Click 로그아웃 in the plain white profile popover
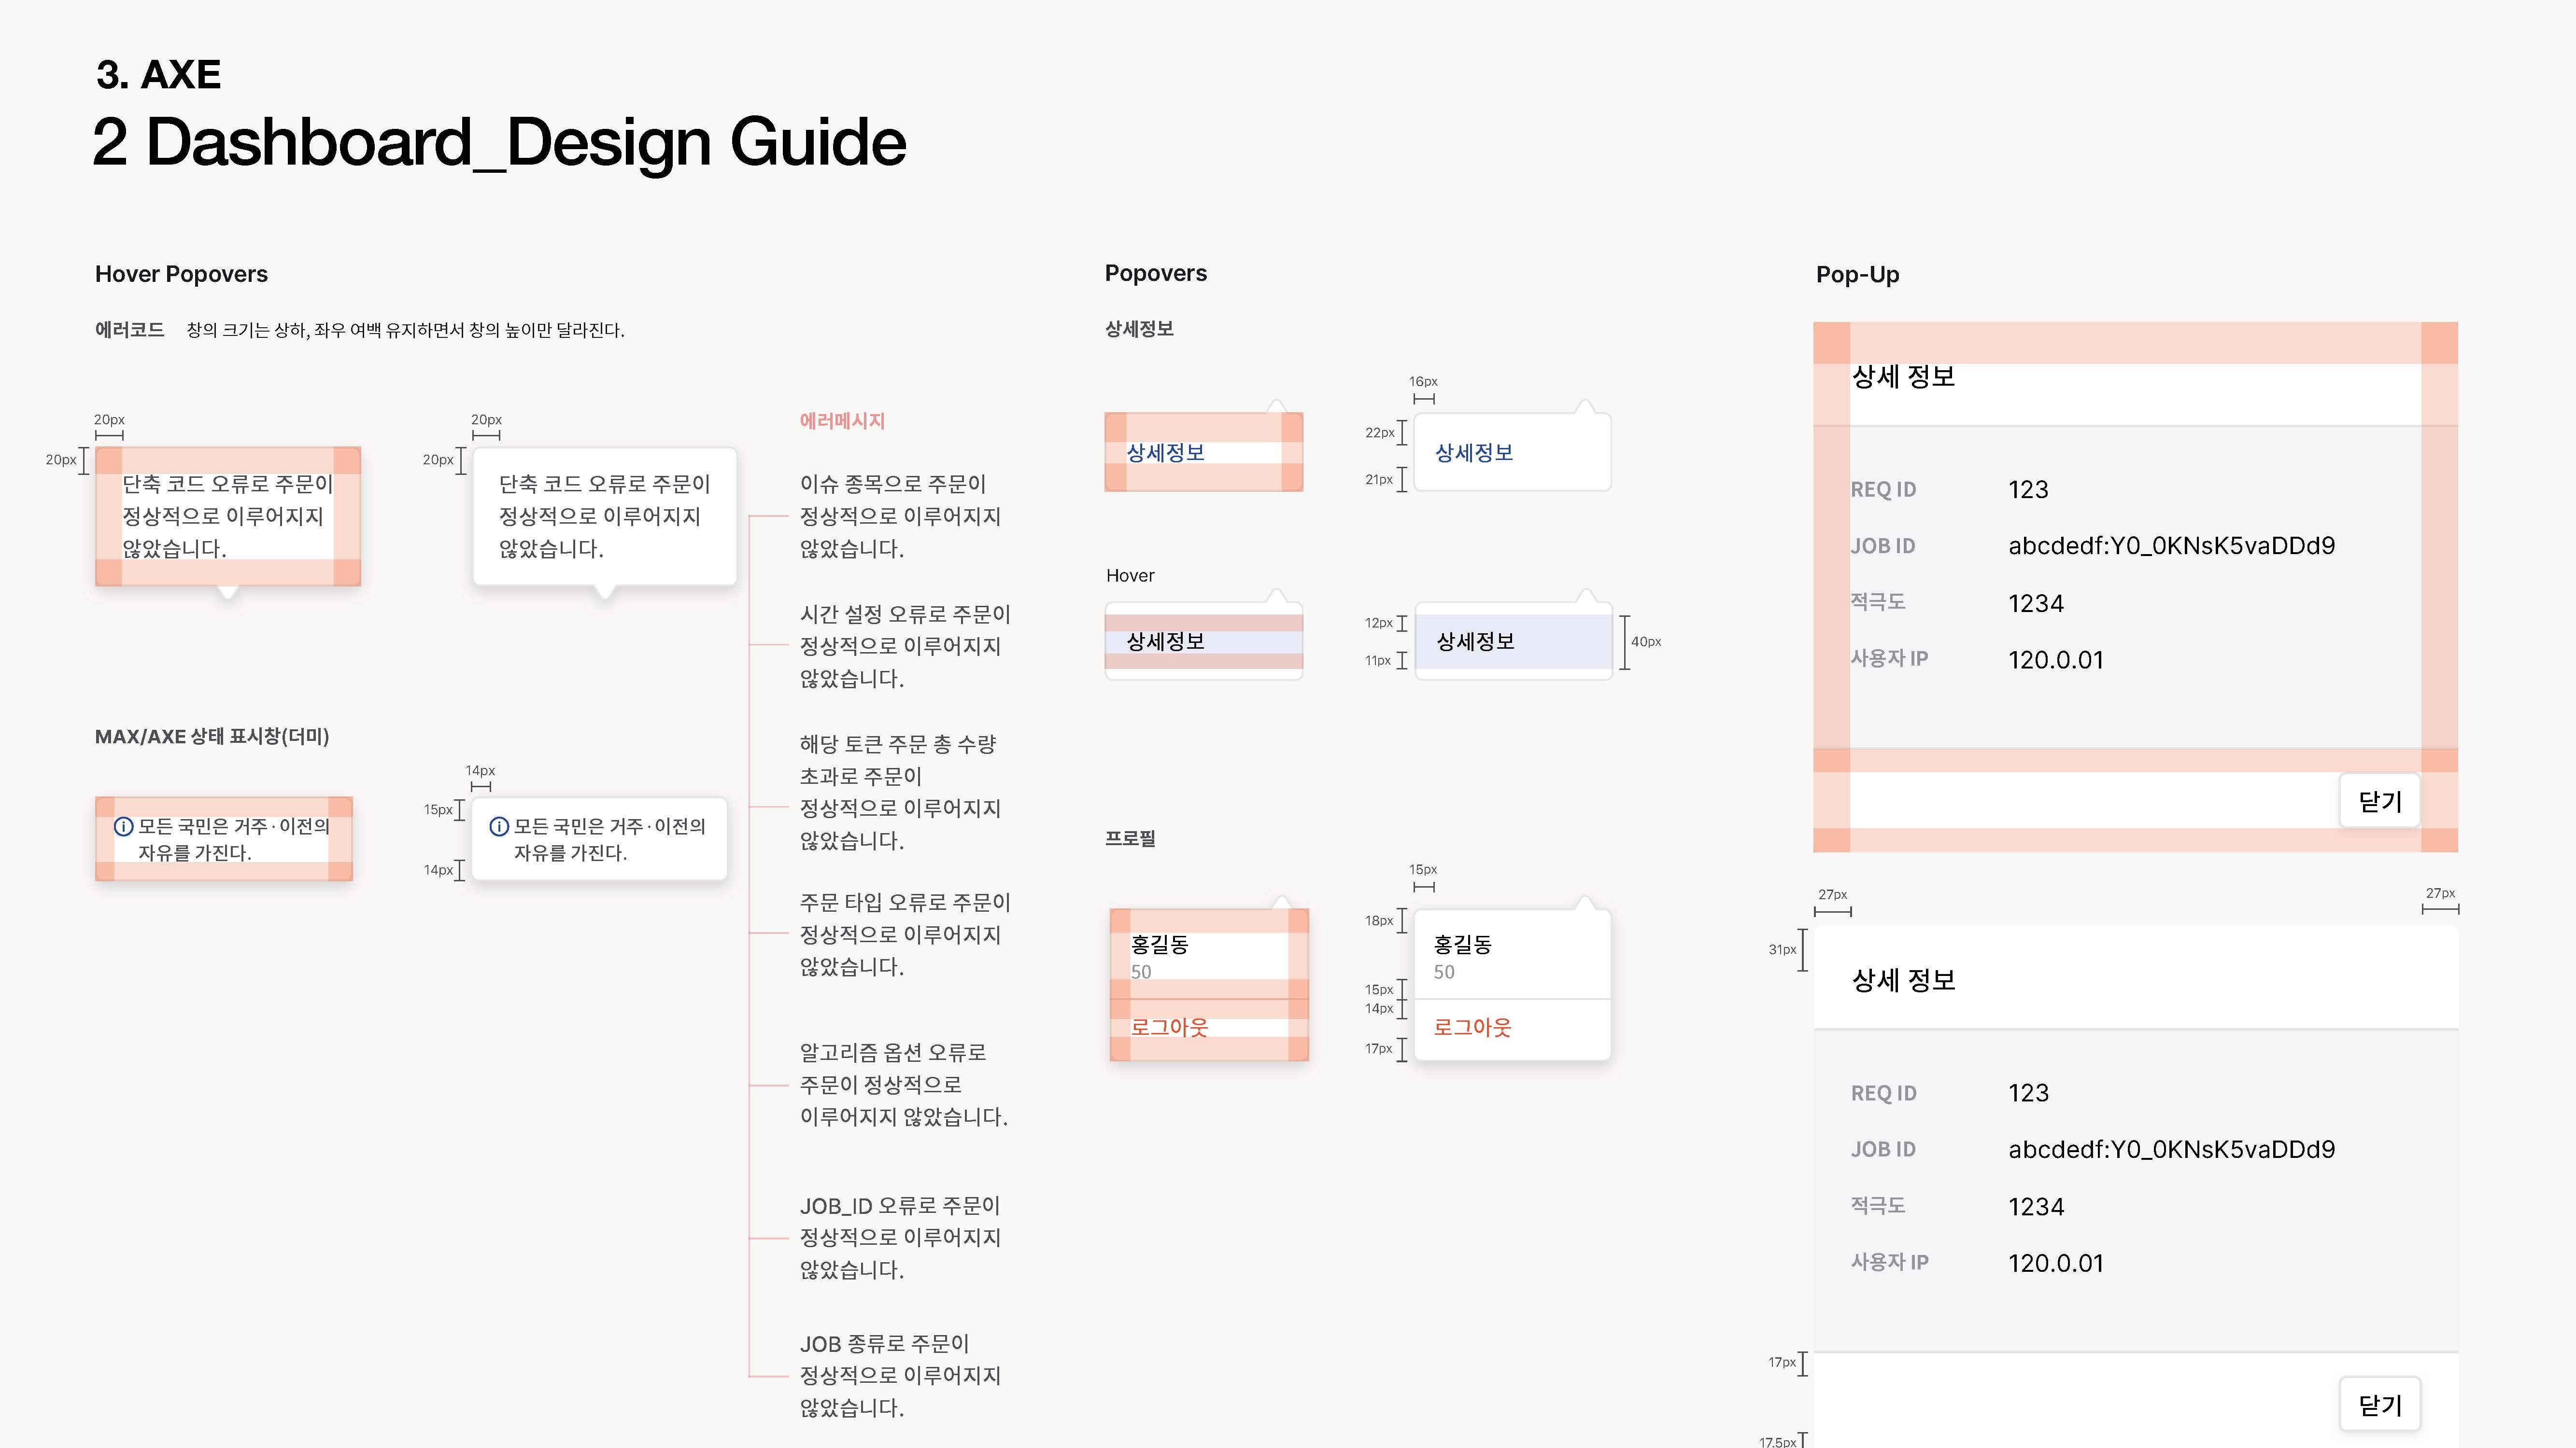 click(1472, 1027)
